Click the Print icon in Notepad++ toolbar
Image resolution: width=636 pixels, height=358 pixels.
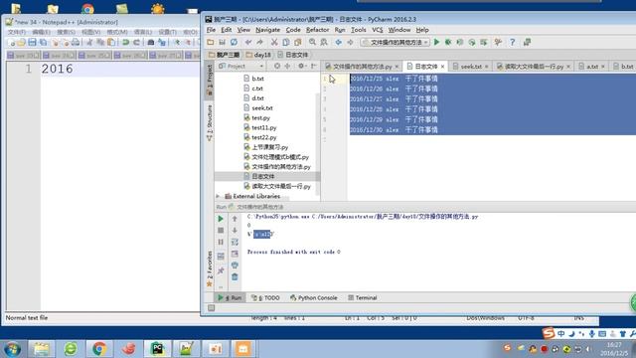pyautogui.click(x=76, y=42)
